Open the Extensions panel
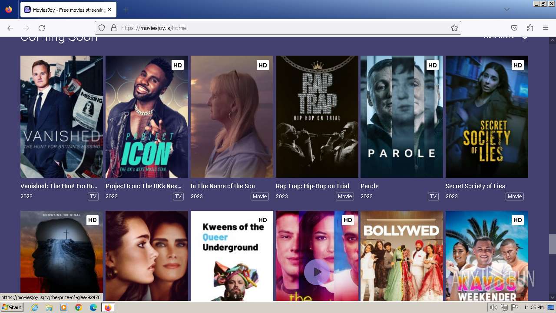This screenshot has width=556, height=313. [530, 28]
